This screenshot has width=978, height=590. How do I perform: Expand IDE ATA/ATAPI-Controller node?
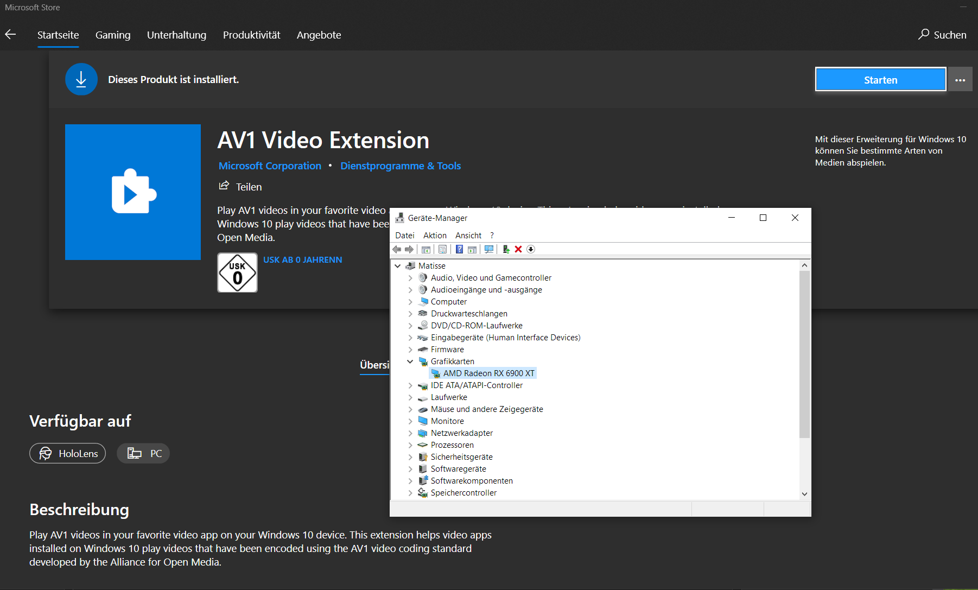(x=410, y=385)
